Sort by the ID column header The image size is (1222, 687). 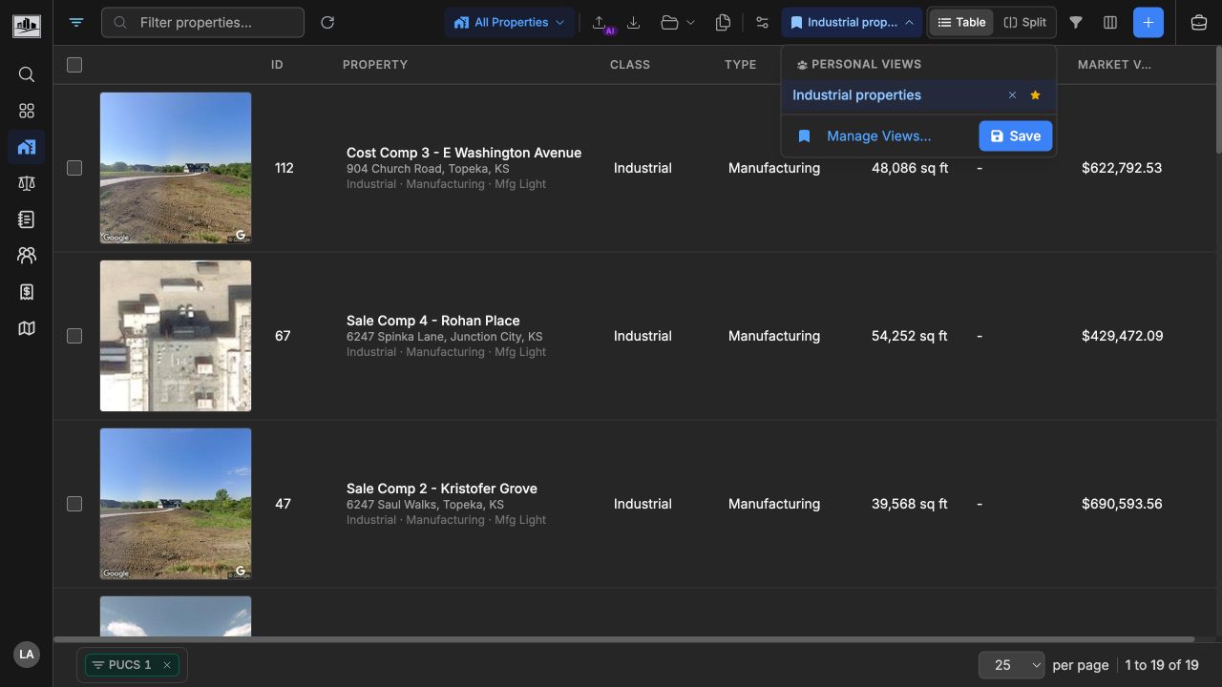277,65
